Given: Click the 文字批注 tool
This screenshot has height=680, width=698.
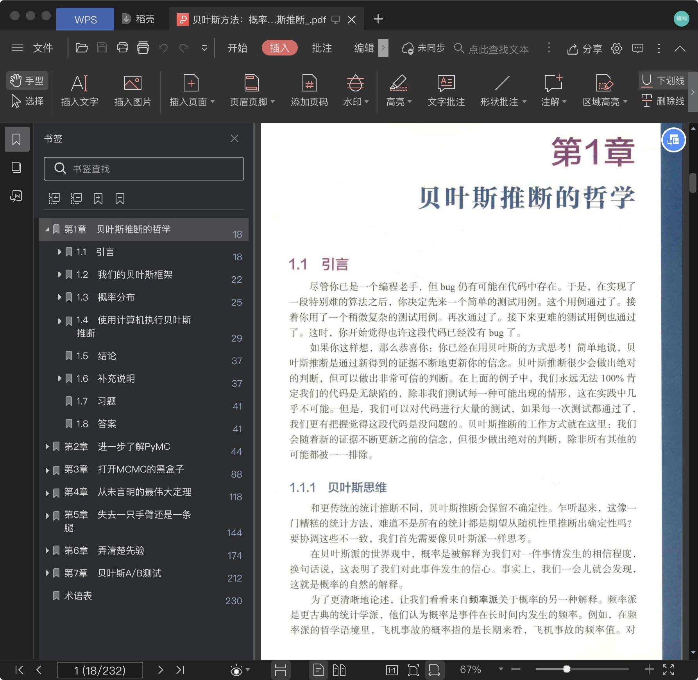Looking at the screenshot, I should tap(446, 91).
